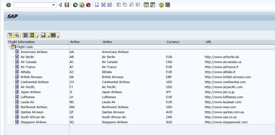Screen dimensions: 275x135
Task: Click the Print icon in top toolbar
Action: (x=97, y=5)
